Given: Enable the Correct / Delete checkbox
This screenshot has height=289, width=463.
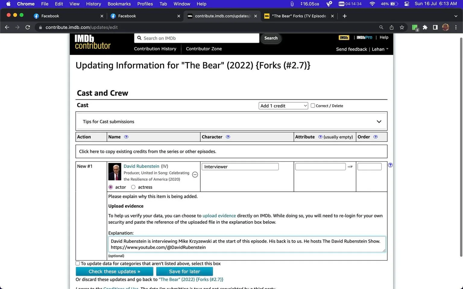Looking at the screenshot, I should tap(313, 105).
